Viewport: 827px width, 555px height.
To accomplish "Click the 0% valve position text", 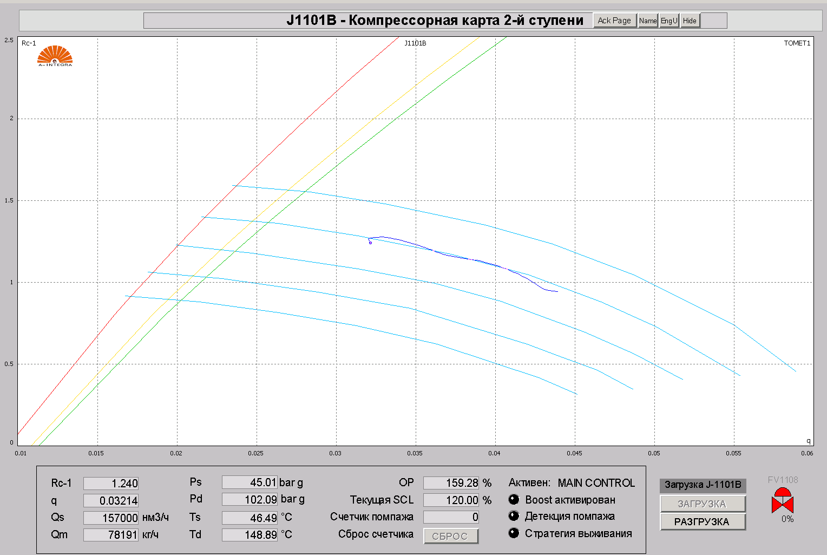I will [x=787, y=519].
